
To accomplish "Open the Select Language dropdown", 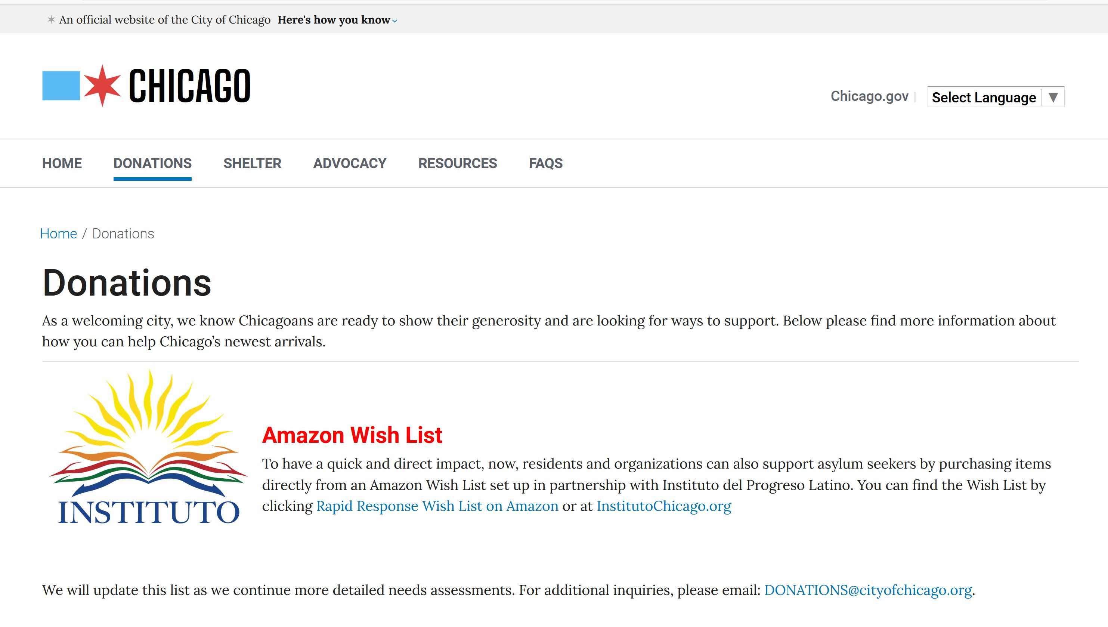I will (984, 97).
